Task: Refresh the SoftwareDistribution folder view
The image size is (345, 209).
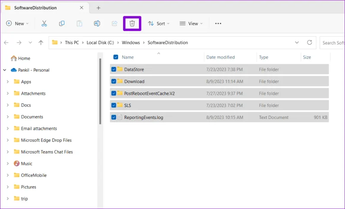Action: [x=310, y=42]
